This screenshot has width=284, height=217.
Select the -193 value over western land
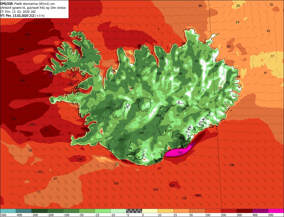(108, 108)
